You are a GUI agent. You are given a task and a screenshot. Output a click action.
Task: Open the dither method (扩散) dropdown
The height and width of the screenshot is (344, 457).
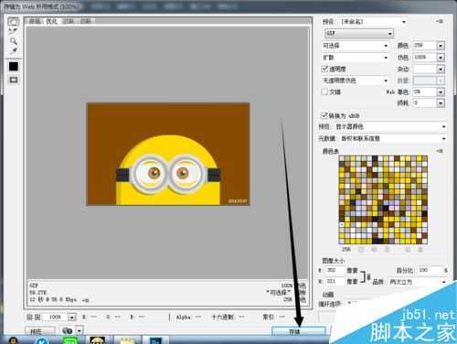point(356,58)
